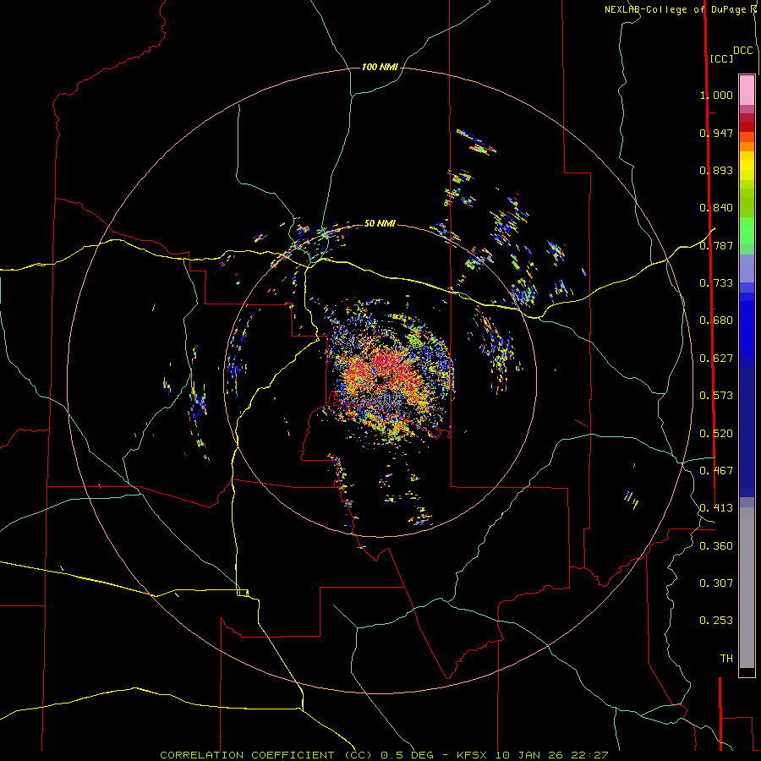Click the 0.307 value on the legend

point(716,583)
